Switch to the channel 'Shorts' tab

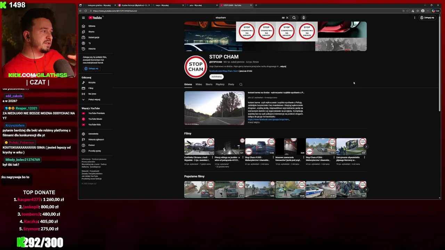tap(209, 84)
